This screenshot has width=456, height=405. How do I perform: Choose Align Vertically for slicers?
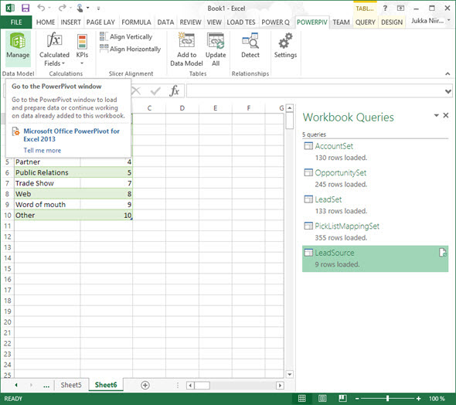[126, 36]
